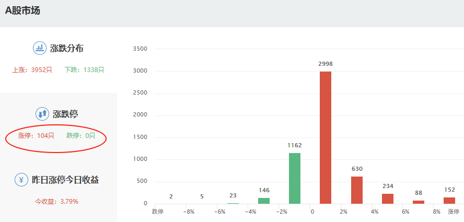Click the tallest red bar labeled 2998

pyautogui.click(x=326, y=138)
